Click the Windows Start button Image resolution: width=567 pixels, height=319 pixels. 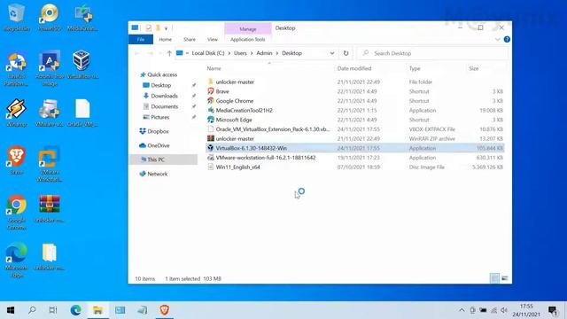coord(11,310)
